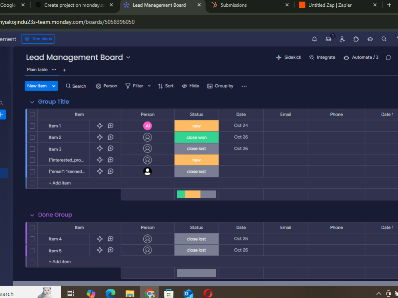
Task: Open status dropdown for Item 2 close won
Action: tap(197, 137)
